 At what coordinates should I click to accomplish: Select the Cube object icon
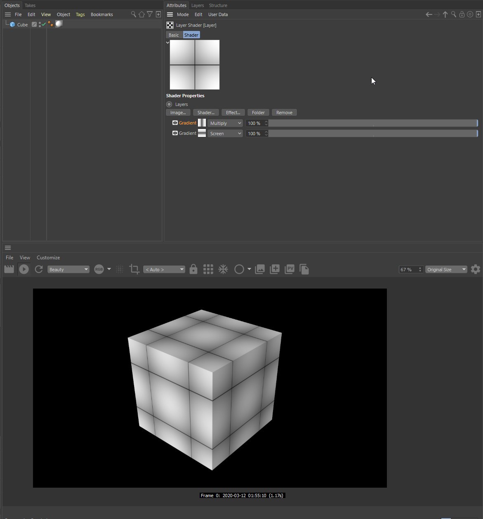pos(13,25)
